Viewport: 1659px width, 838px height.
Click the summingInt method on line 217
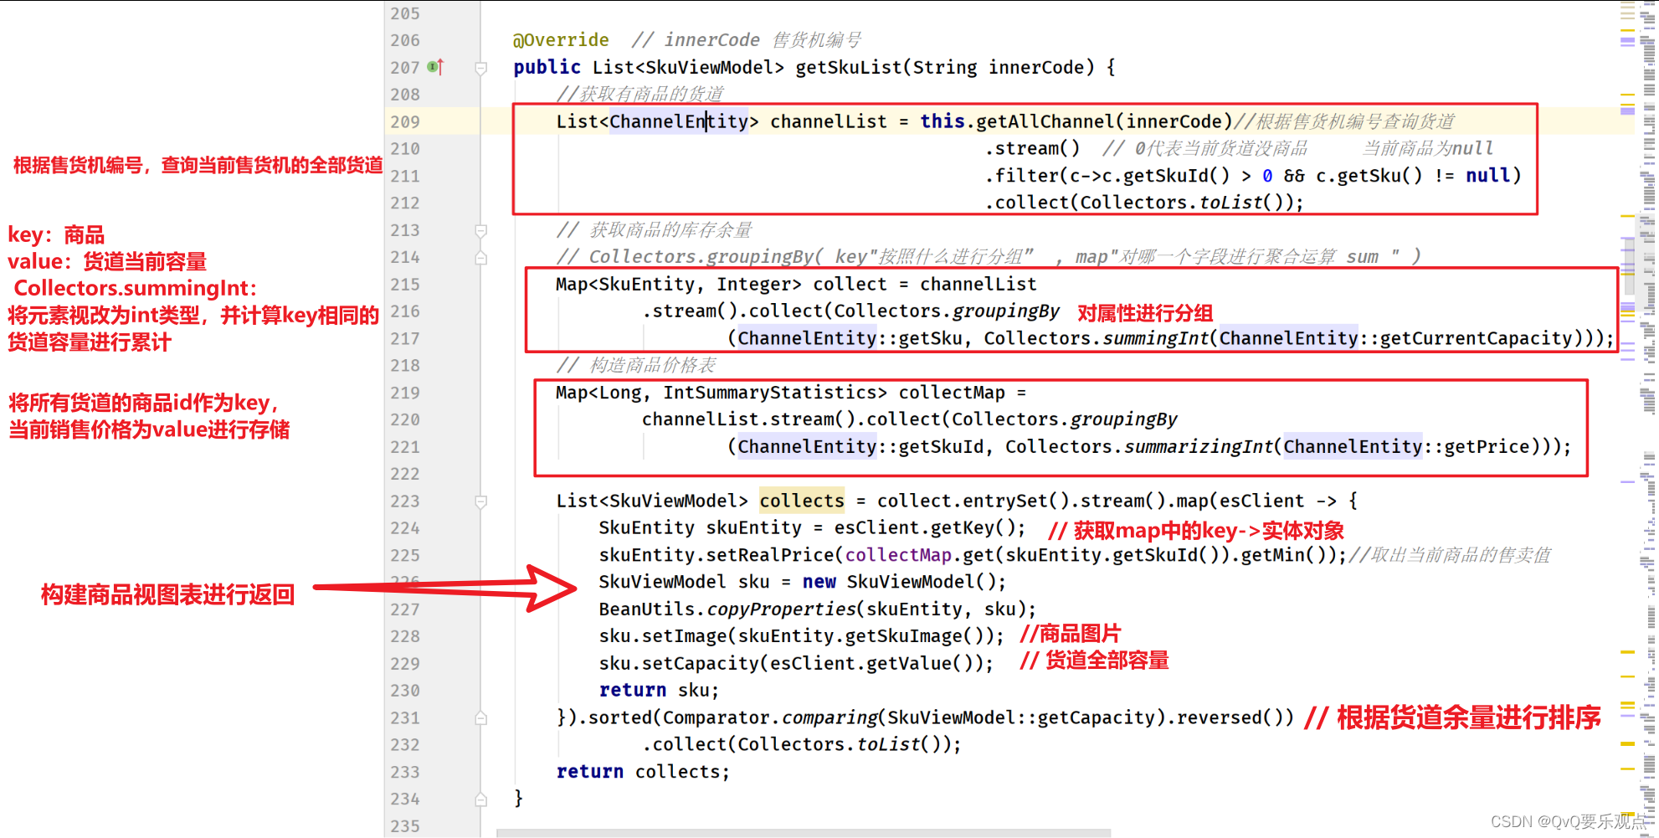(x=1155, y=338)
